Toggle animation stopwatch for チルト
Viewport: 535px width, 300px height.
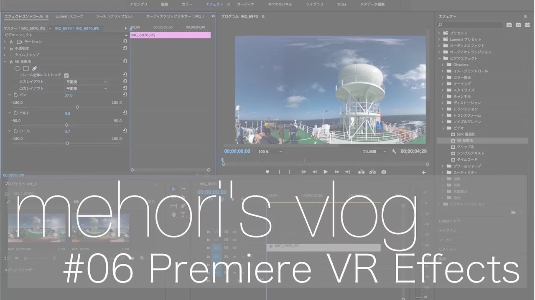click(16, 113)
